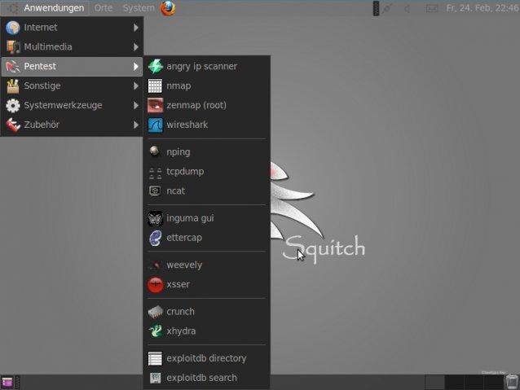520x390 pixels.
Task: Click the show desktop icon bottom-left
Action: pos(7,383)
